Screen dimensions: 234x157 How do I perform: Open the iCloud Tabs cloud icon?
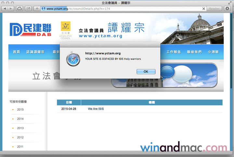tap(19, 8)
